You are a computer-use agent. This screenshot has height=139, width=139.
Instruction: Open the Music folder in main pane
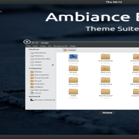pos(73,68)
